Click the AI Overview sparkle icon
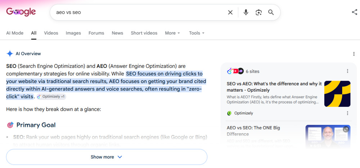Screen dimensions: 360x168 (10, 54)
